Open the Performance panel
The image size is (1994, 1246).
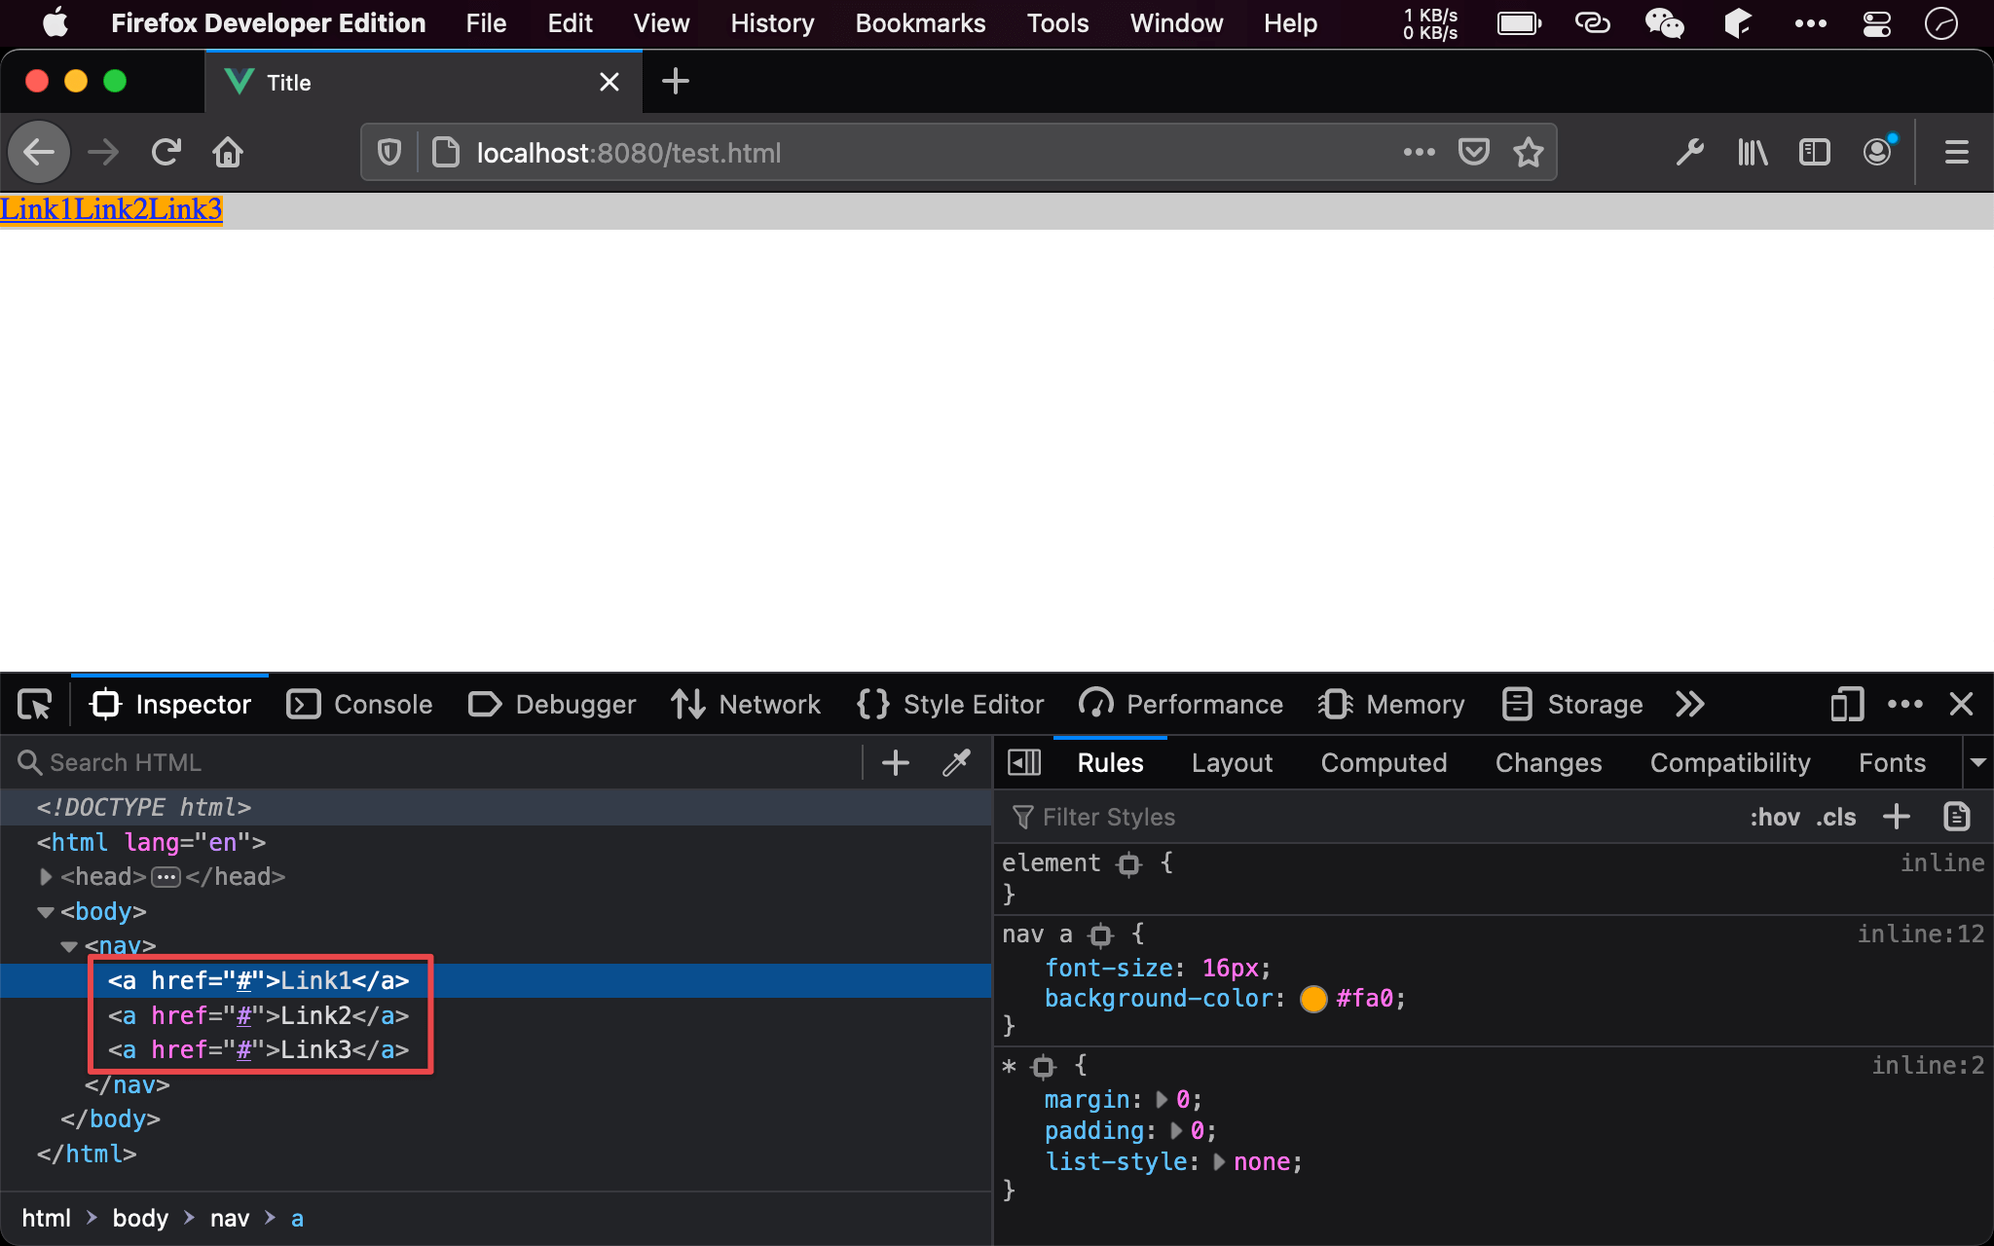[1181, 704]
